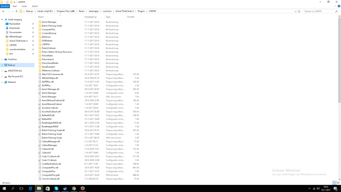This screenshot has height=192, width=341.
Task: Open soundcontrollerz in quick access
Action: pyautogui.click(x=17, y=49)
